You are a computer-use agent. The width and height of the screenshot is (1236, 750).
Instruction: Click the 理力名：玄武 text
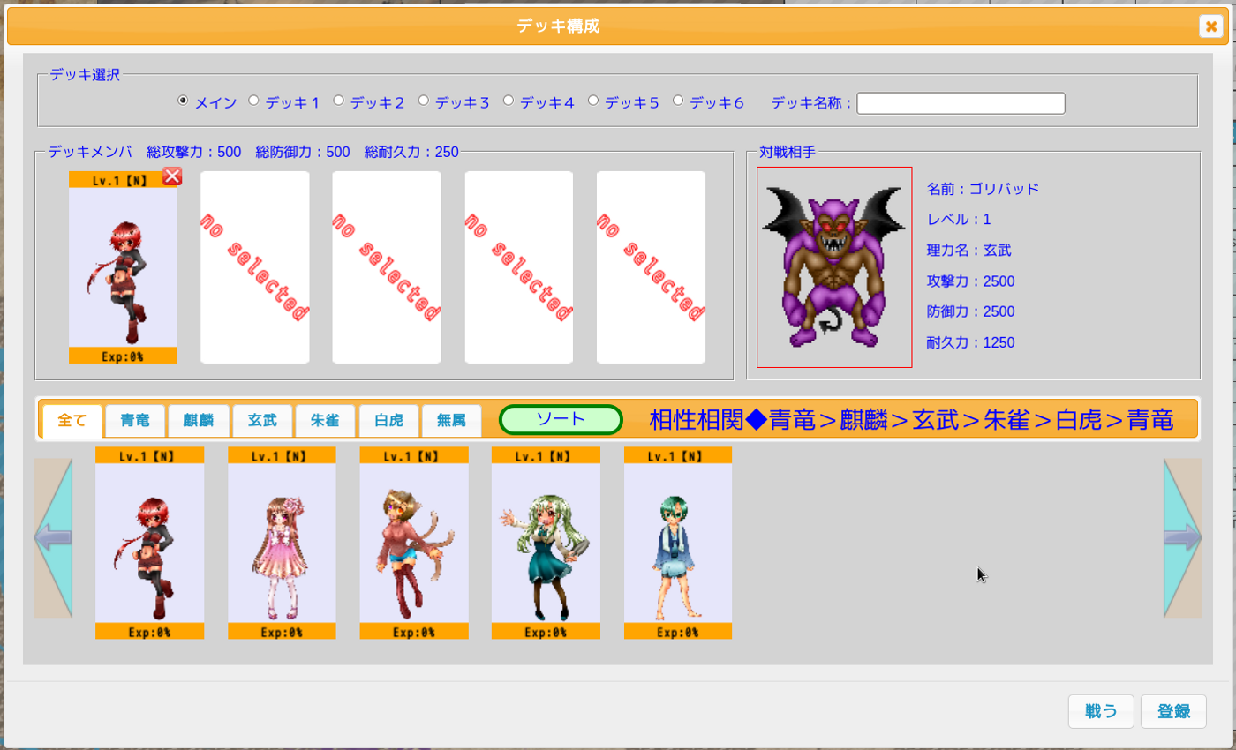tap(968, 251)
